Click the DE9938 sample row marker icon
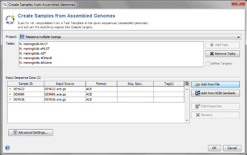 [10, 100]
